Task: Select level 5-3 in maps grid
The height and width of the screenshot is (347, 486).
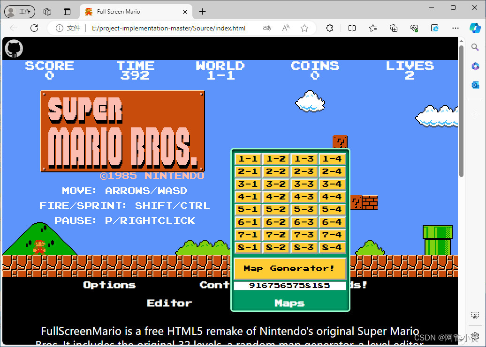Action: 304,209
